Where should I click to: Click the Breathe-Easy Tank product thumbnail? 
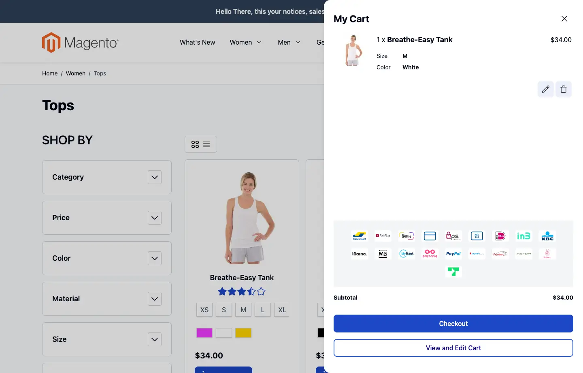[353, 50]
